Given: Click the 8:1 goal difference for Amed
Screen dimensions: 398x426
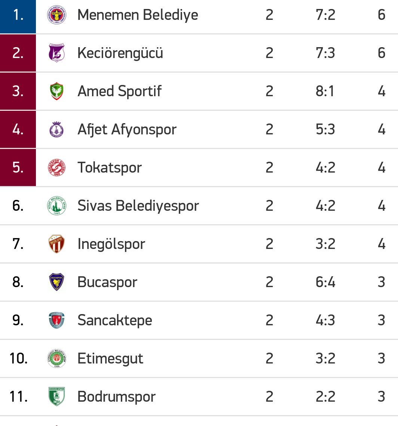Looking at the screenshot, I should pyautogui.click(x=325, y=91).
